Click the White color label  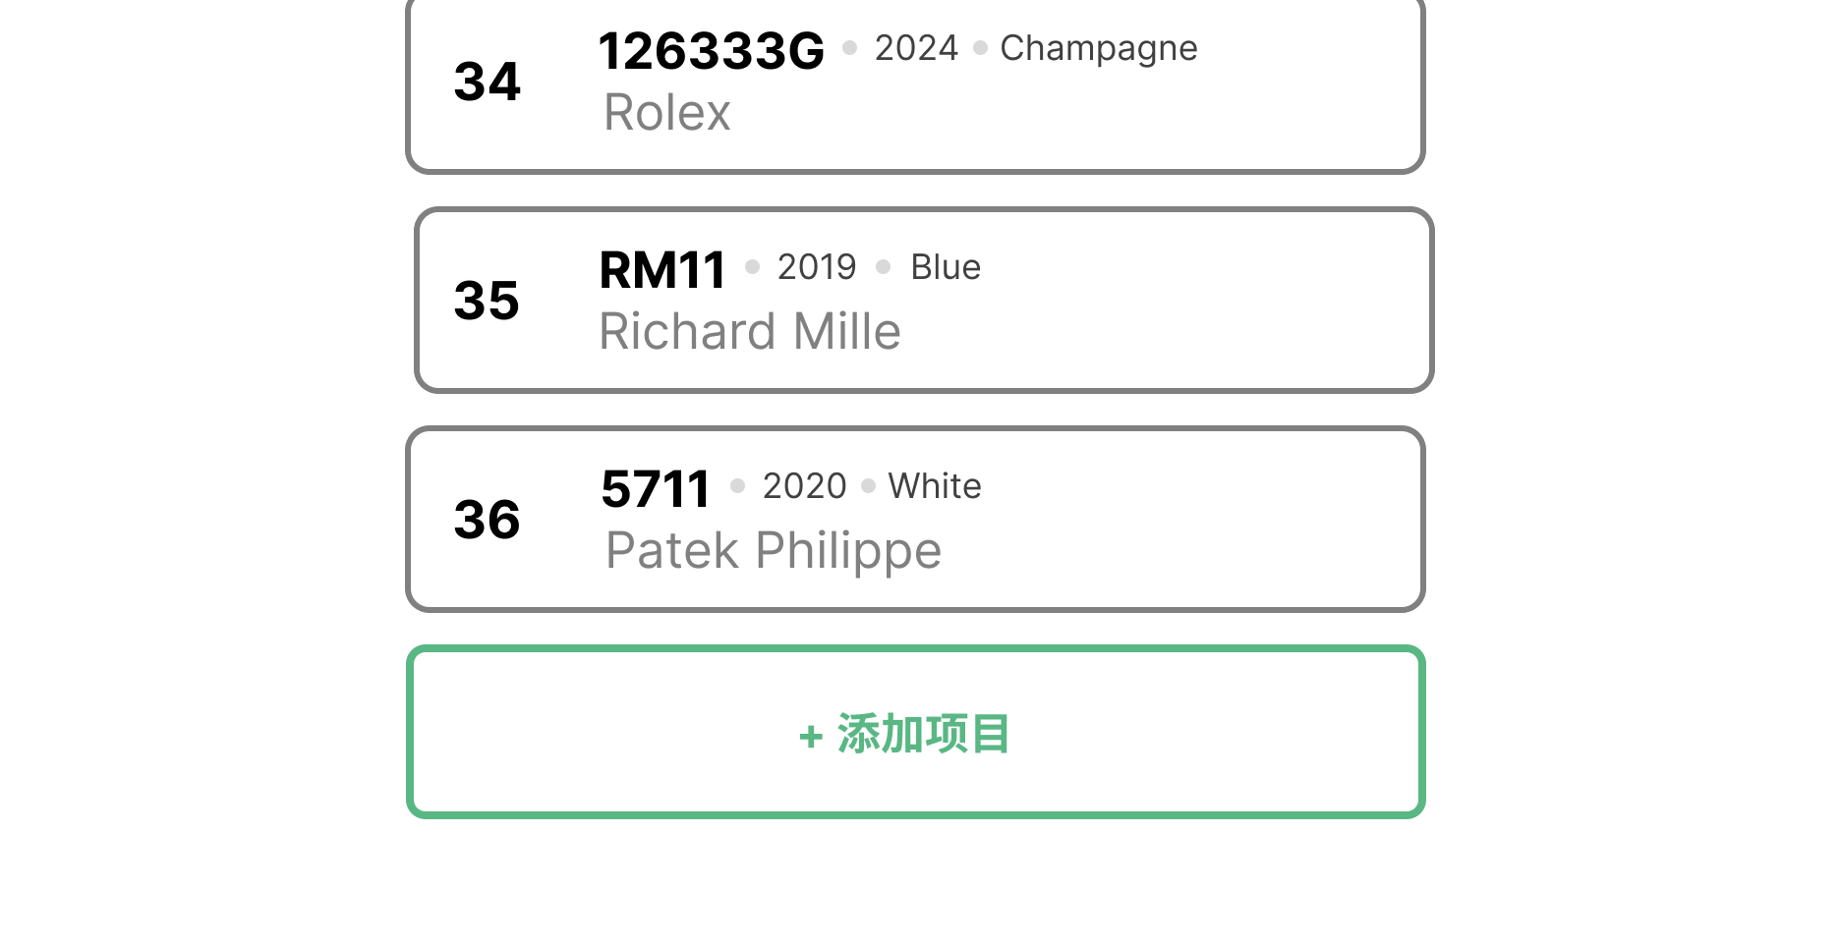[934, 485]
